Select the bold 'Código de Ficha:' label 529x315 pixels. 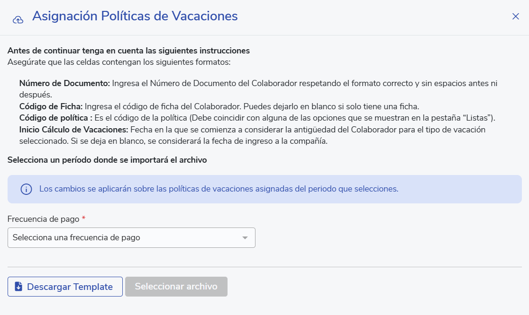click(x=51, y=107)
